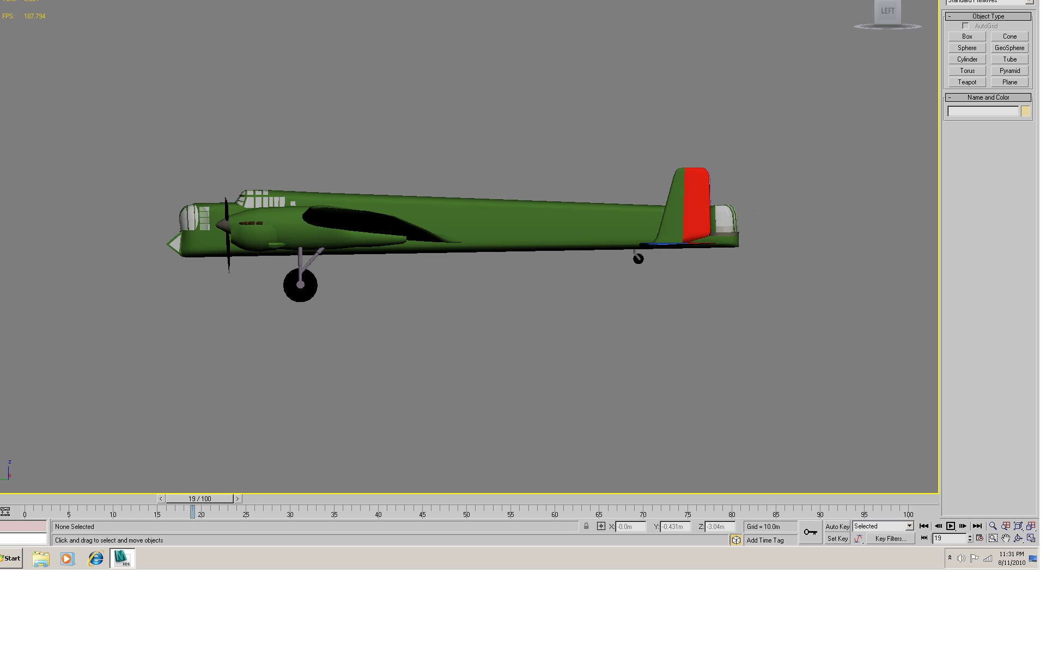Click the Zoom Extents All icon
Image resolution: width=1046 pixels, height=653 pixels.
1031,526
